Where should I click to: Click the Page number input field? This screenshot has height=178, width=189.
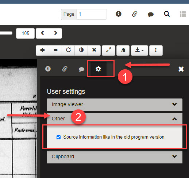(x=92, y=14)
